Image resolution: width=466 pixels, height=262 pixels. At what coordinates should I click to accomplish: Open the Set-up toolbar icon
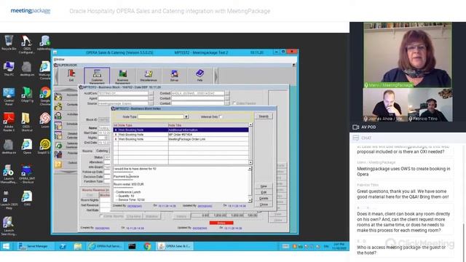174,76
